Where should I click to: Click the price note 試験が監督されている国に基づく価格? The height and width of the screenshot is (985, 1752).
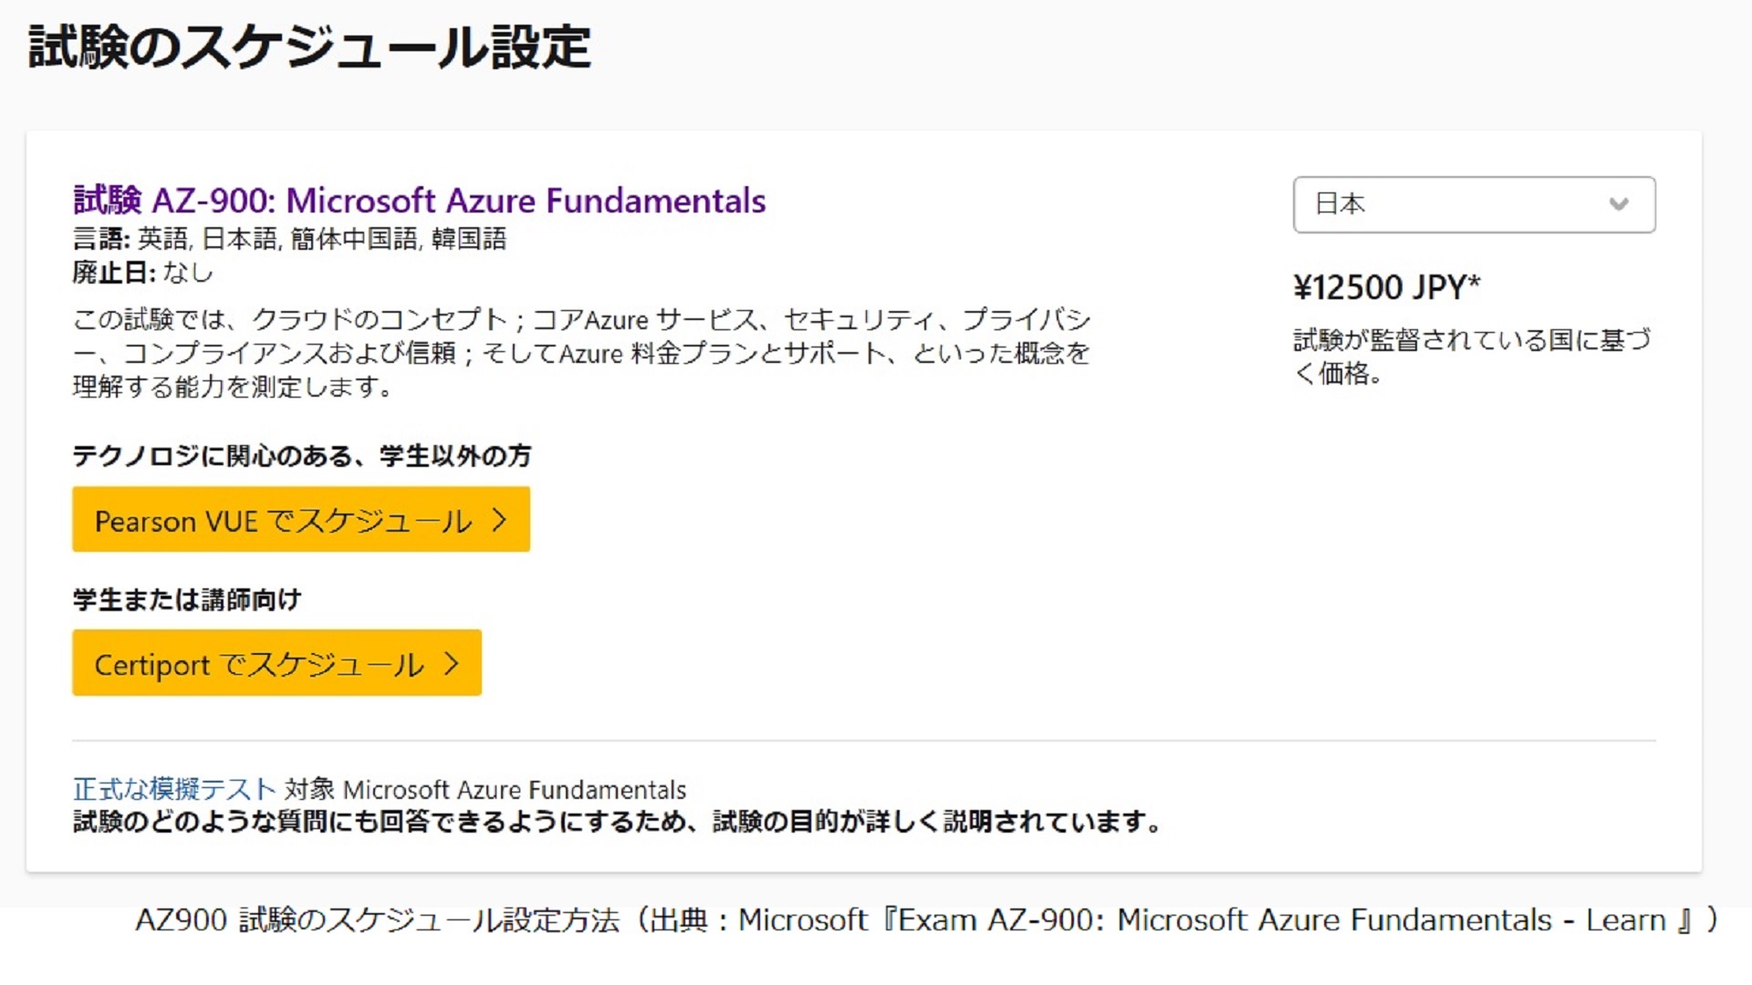click(1471, 356)
